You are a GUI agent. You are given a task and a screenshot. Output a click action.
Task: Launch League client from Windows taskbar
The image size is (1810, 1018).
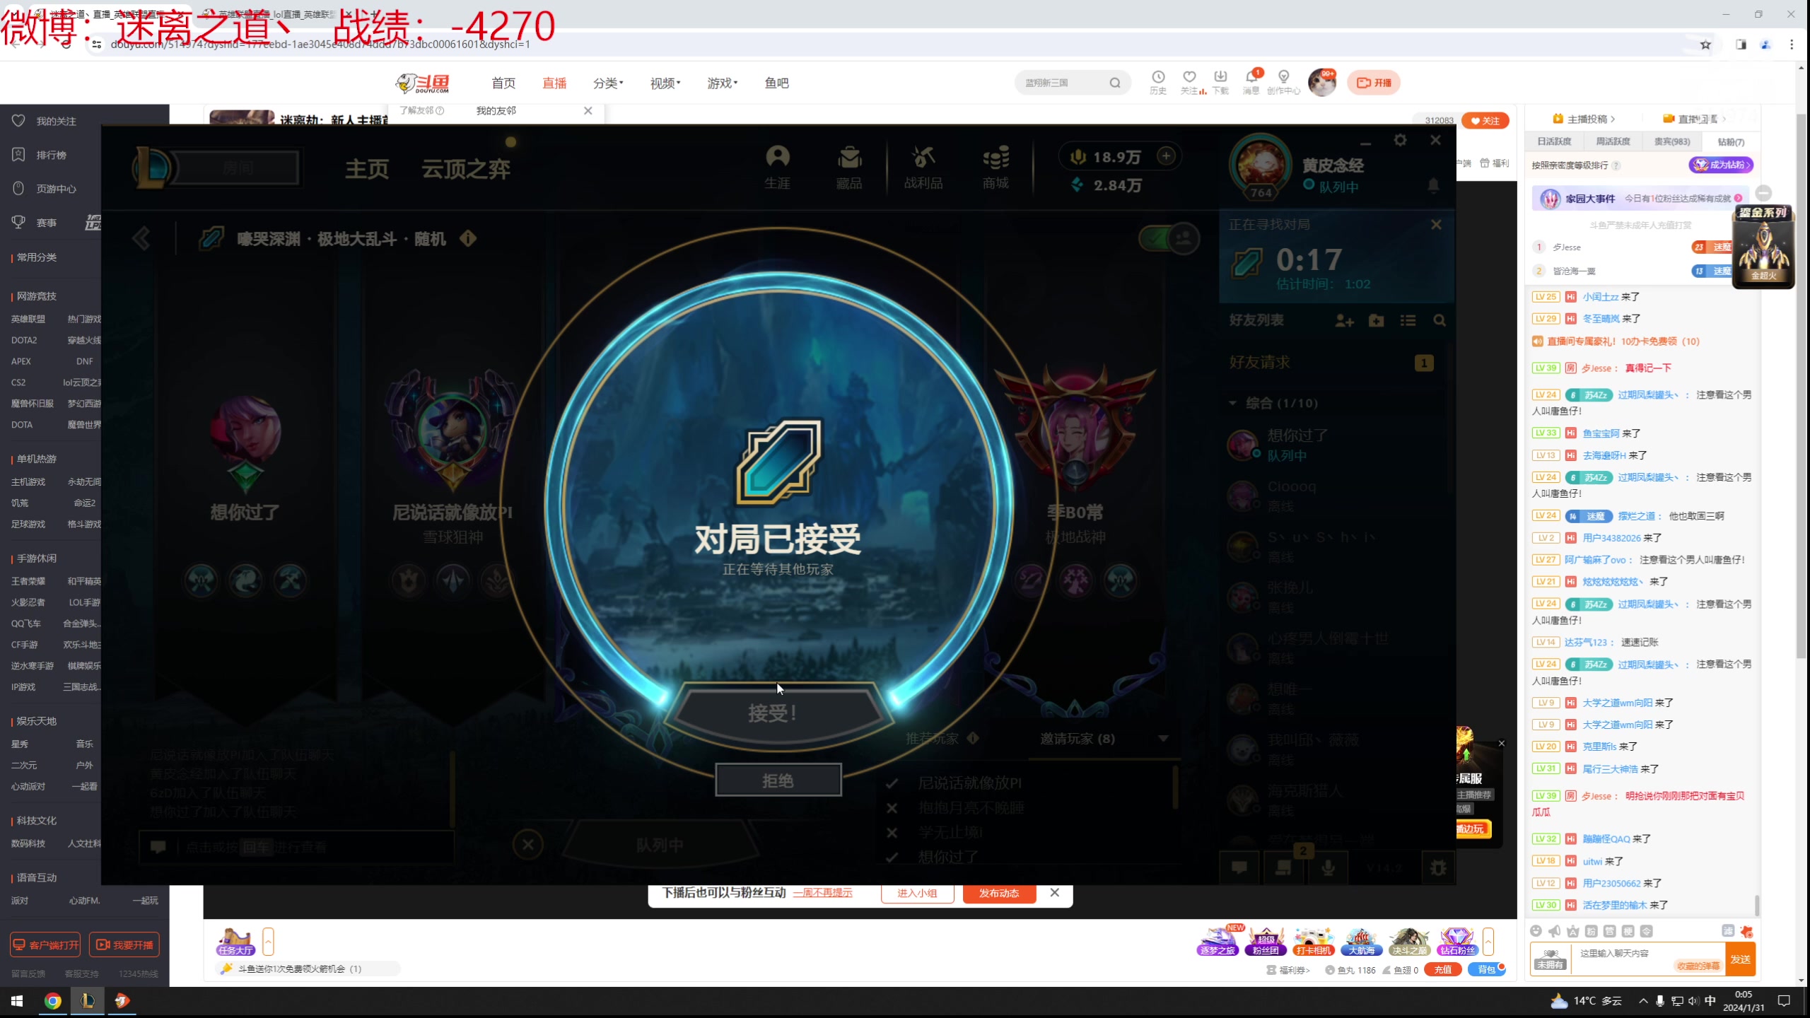(88, 1000)
